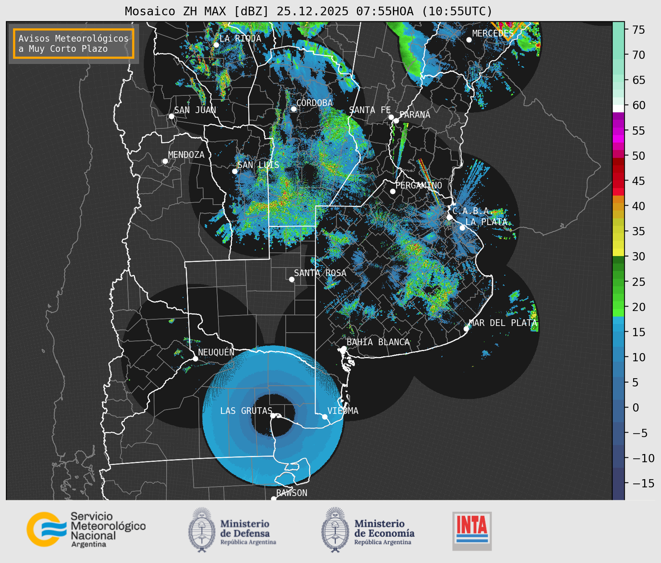Click the Ministerio de Defensa emblem
The height and width of the screenshot is (563, 661).
[202, 530]
